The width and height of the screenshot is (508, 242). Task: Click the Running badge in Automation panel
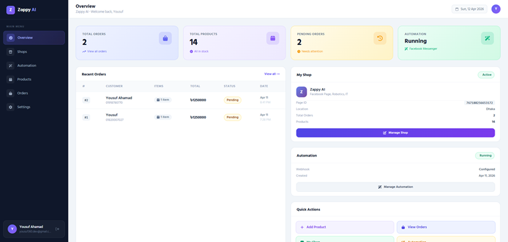click(x=485, y=156)
